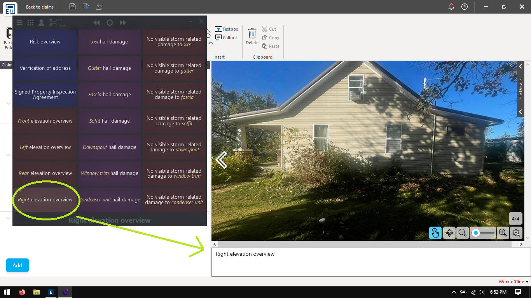Click the photo caption text field

(371, 262)
